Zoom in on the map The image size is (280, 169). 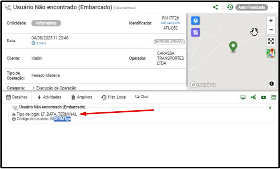[271, 21]
